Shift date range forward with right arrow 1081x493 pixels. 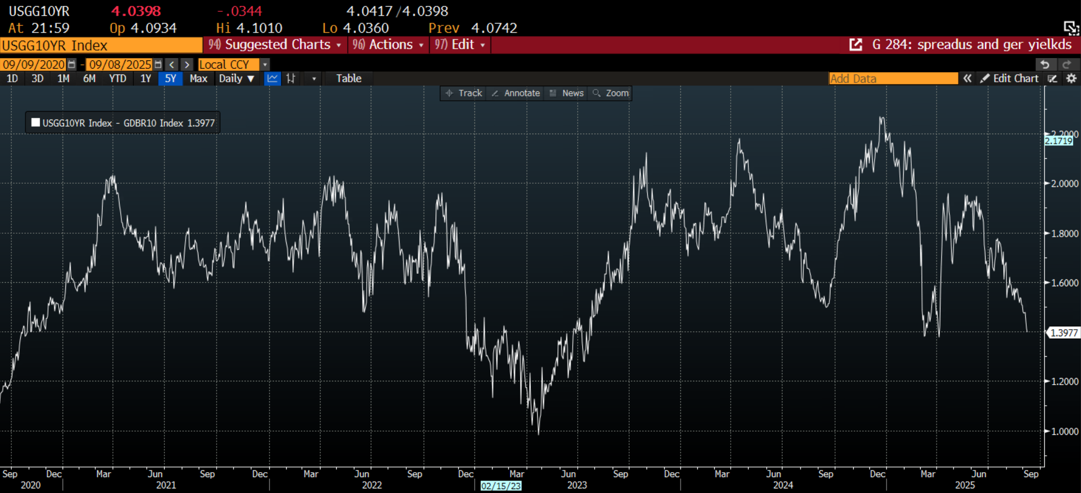click(187, 65)
